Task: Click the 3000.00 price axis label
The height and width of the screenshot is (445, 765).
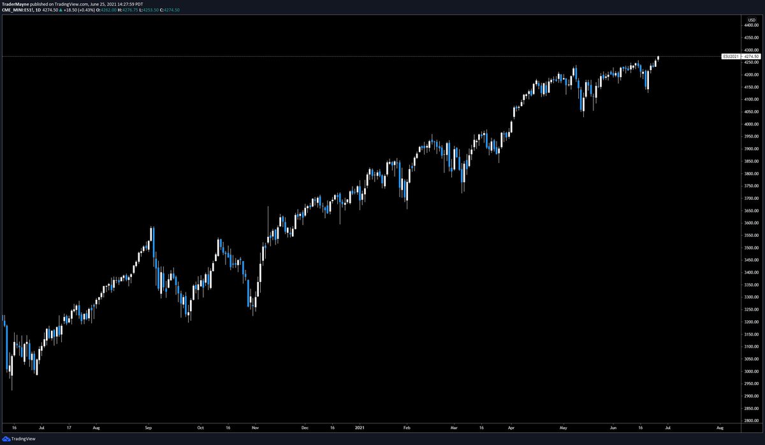Action: [x=751, y=371]
